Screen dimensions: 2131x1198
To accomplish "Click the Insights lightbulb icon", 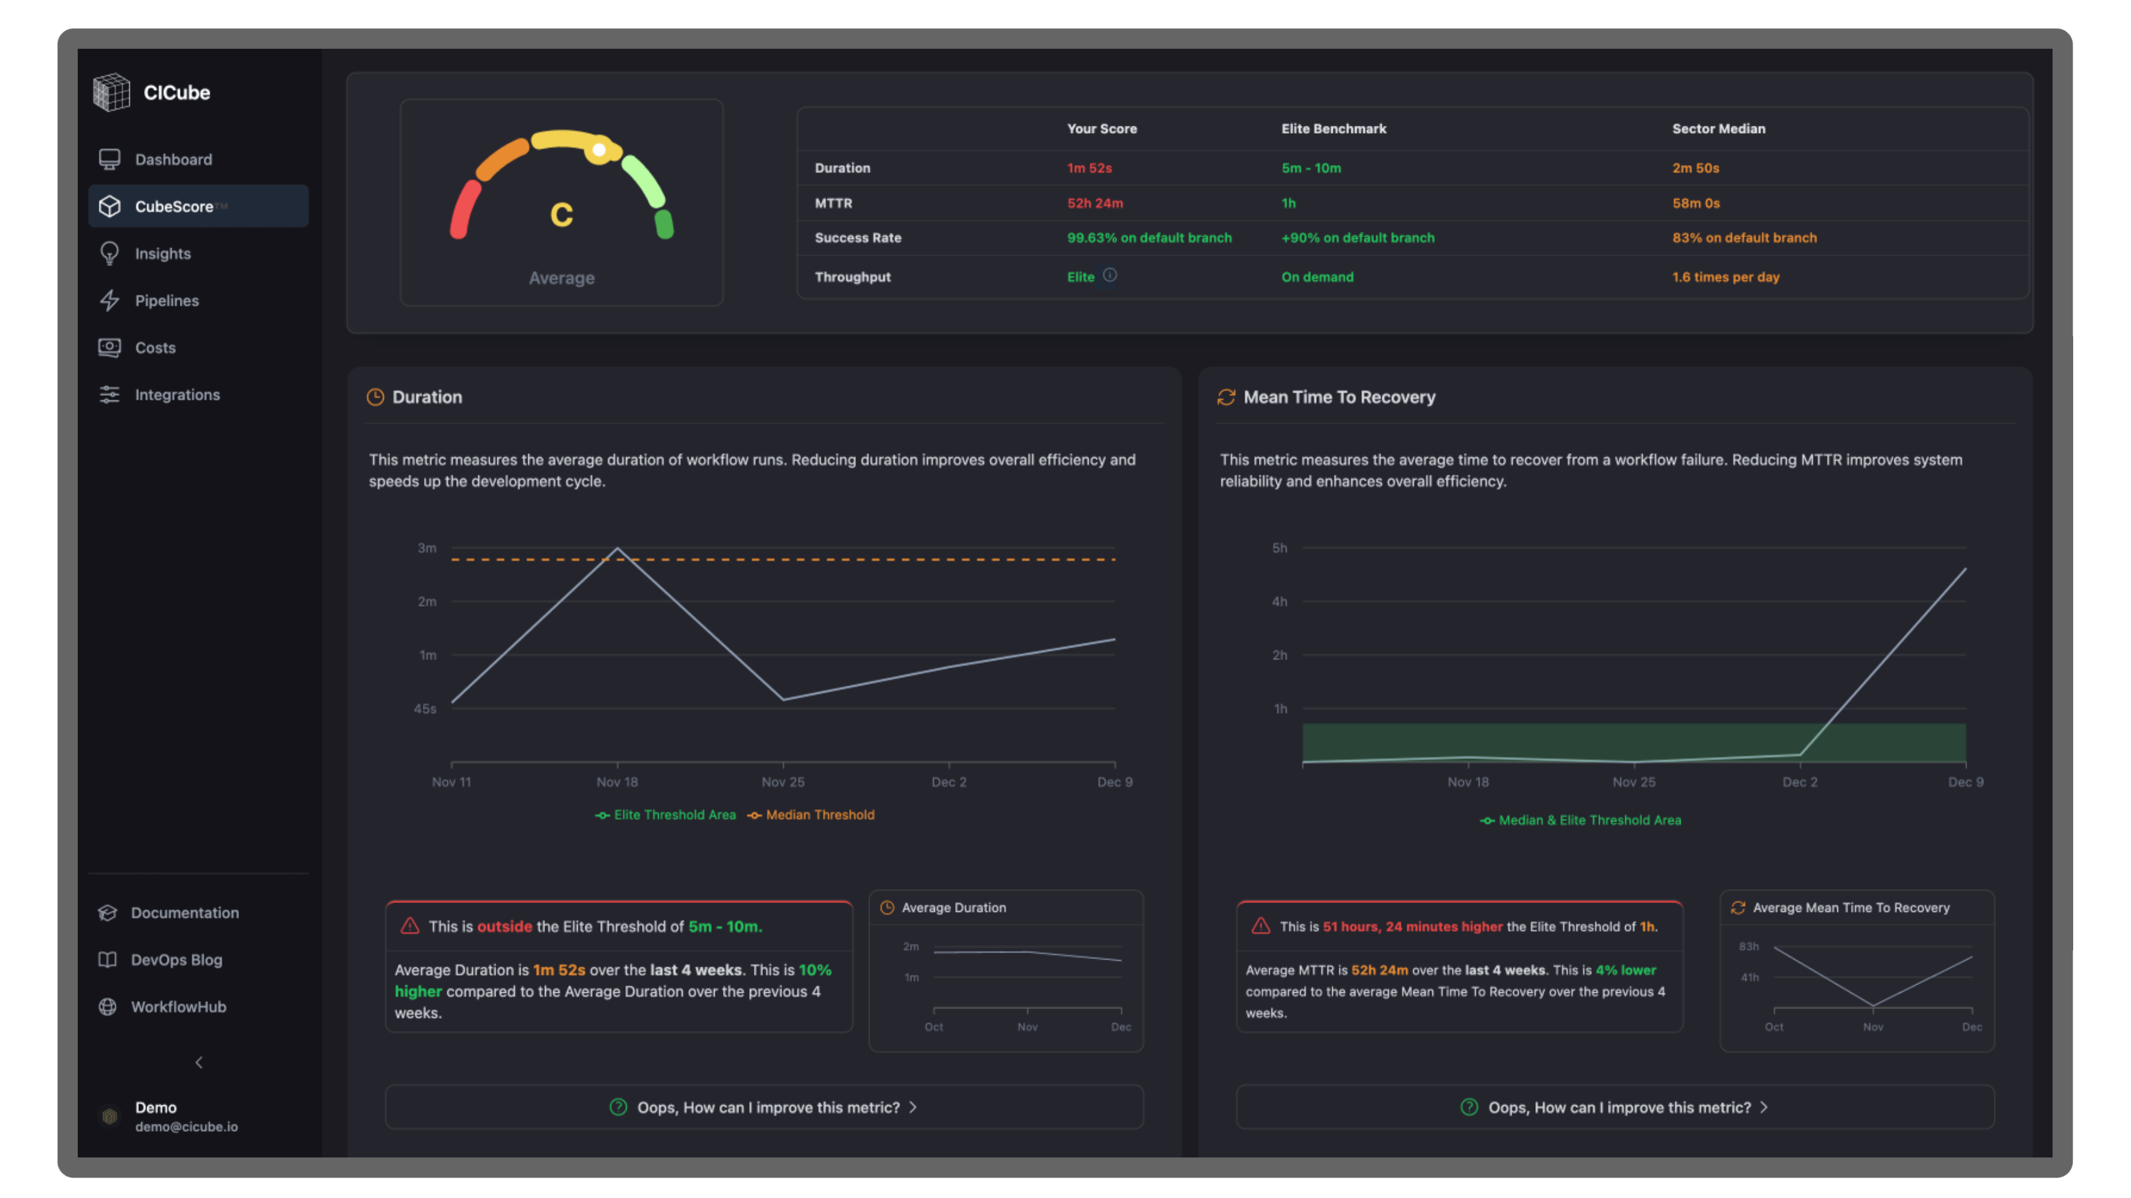I will pyautogui.click(x=109, y=253).
